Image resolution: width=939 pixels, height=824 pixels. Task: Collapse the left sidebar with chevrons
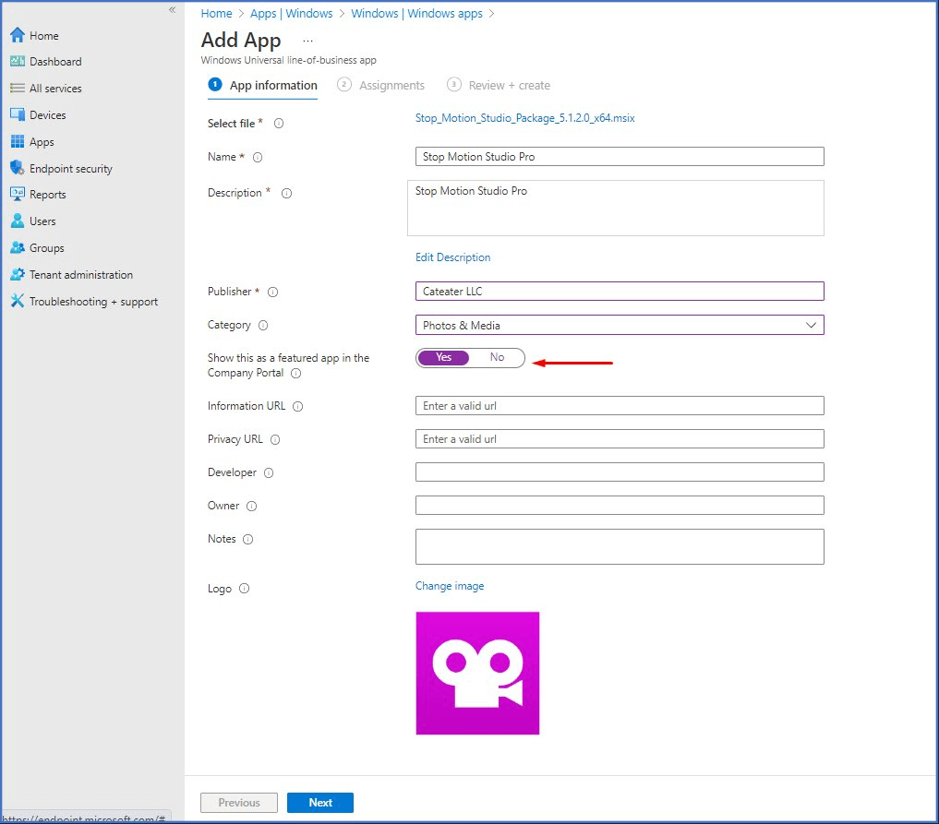click(172, 9)
